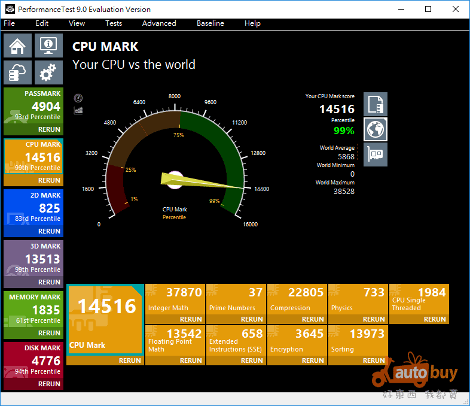
Task: Click the hardware card details icon
Action: (x=376, y=154)
